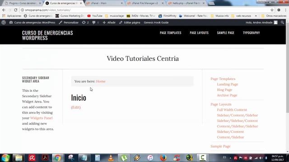View the 2 pending updates icon
The height and width of the screenshot is (162, 289).
pos(85,22)
